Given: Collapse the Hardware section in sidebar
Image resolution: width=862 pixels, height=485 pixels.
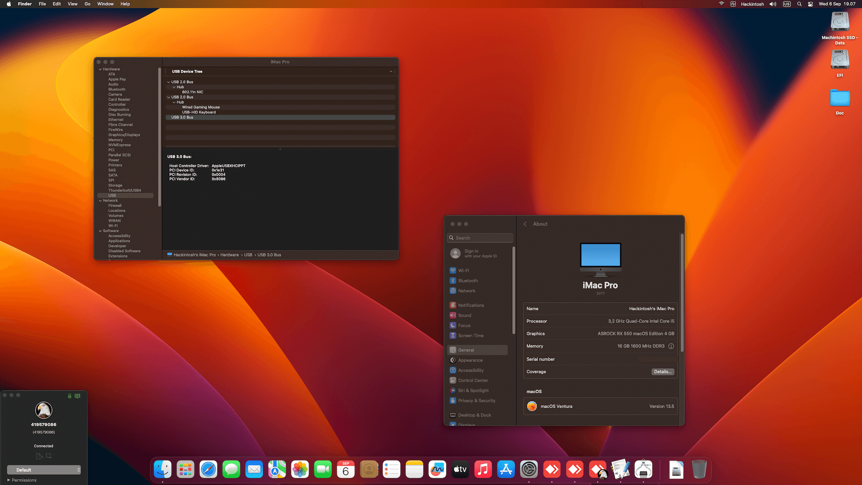Looking at the screenshot, I should 100,69.
